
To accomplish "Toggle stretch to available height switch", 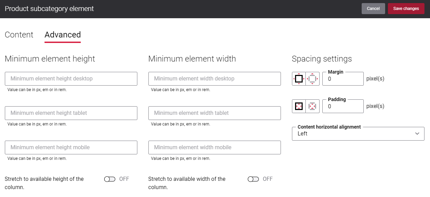I will 110,179.
